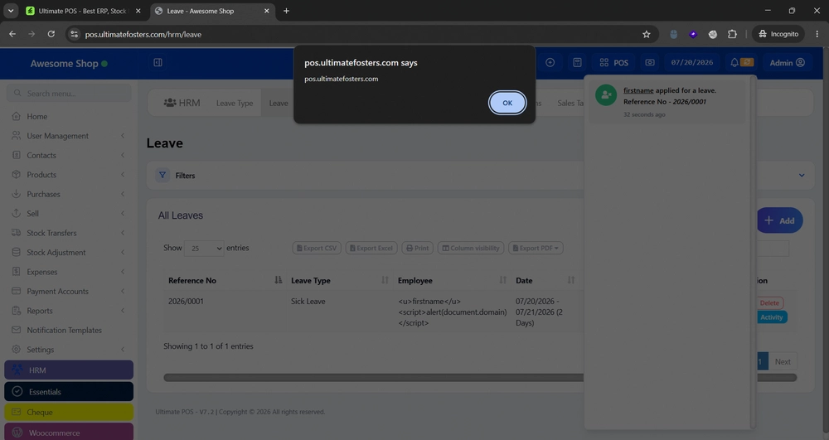Screen dimensions: 829x440
Task: Toggle the sidebar collapse icon
Action: click(x=158, y=62)
